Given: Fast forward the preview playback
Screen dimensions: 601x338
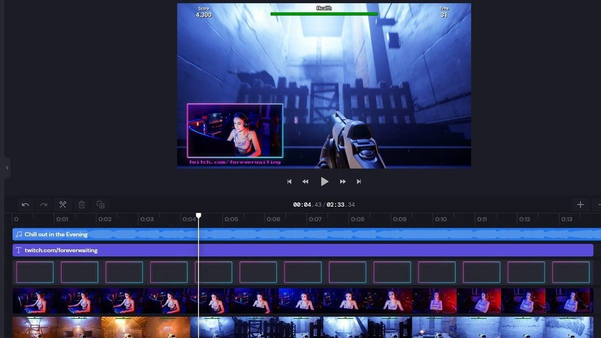Looking at the screenshot, I should coord(344,181).
